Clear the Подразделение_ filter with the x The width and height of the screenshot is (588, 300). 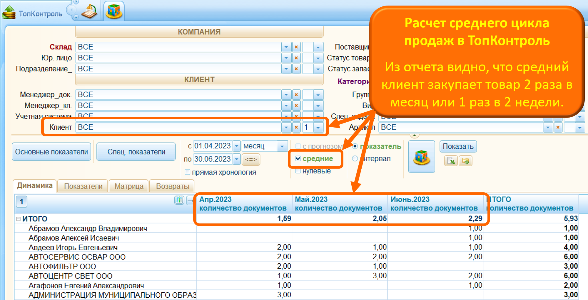pos(296,69)
